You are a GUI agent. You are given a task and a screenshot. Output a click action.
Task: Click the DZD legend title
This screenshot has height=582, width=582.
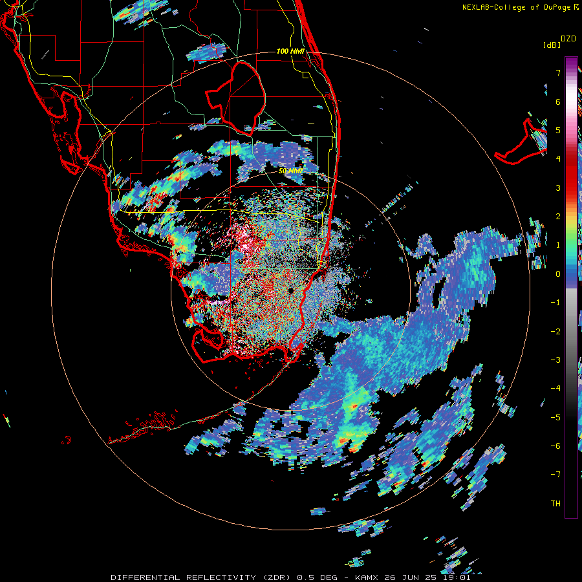tap(568, 39)
